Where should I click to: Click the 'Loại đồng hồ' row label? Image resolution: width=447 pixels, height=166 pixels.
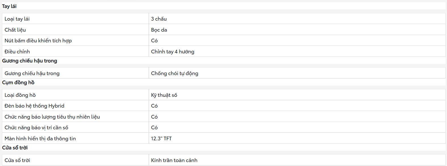pyautogui.click(x=20, y=95)
